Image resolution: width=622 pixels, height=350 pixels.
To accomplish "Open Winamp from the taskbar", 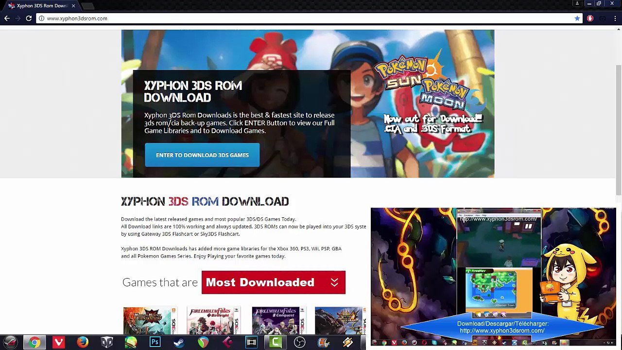I will click(347, 343).
